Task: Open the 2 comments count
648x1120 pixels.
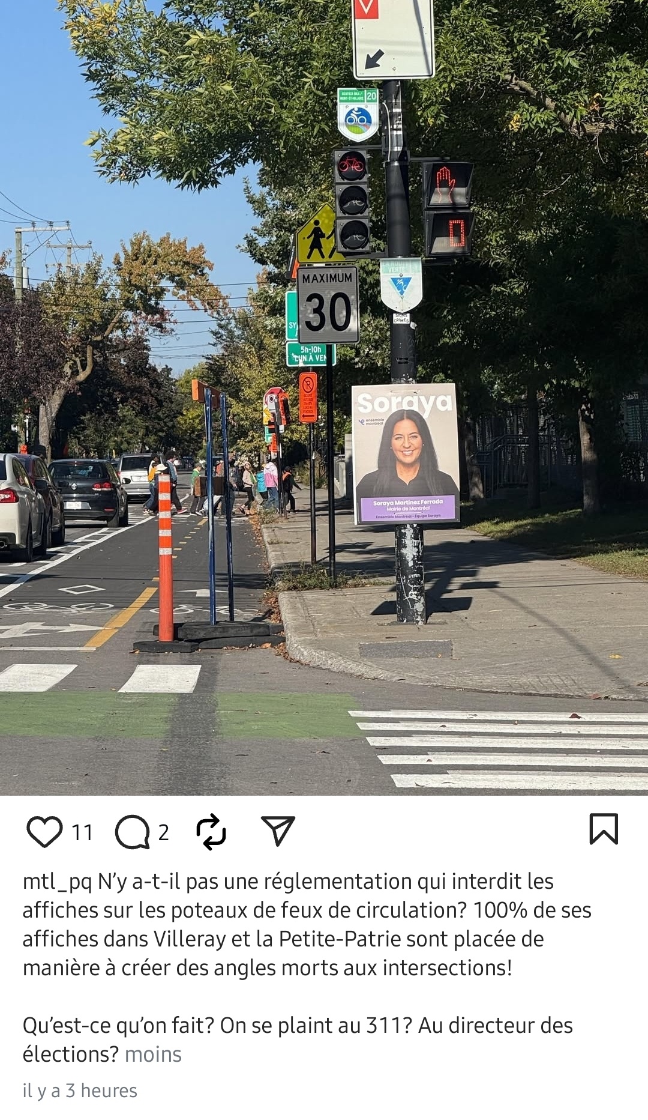Action: pyautogui.click(x=163, y=832)
